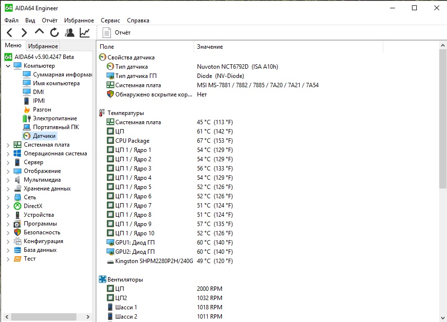
Task: Expand the Сеть tree node
Action: tap(8, 198)
